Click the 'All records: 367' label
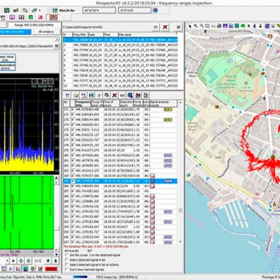Image resolution: width=280 pixels, height=280 pixels. pos(78,251)
